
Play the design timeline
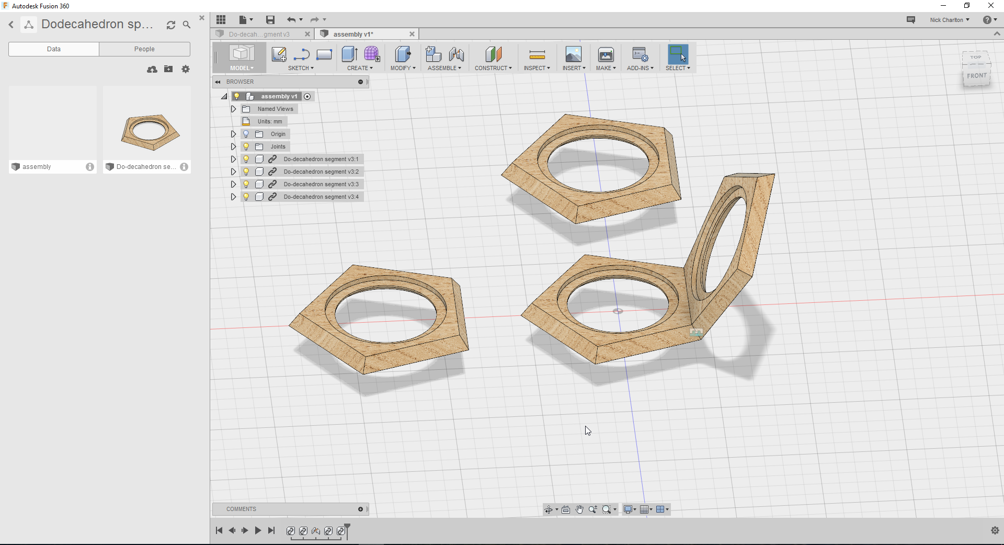click(258, 530)
